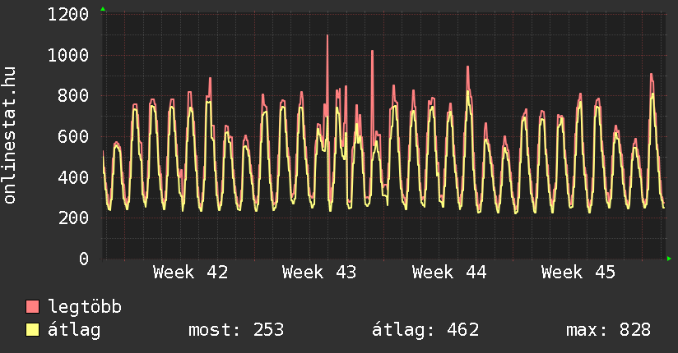Click the átlag legend text beside yellow swatch
The height and width of the screenshot is (353, 678).
point(74,330)
